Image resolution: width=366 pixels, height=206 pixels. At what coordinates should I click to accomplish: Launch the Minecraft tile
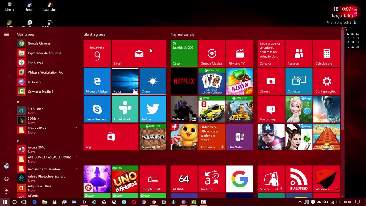153,137
